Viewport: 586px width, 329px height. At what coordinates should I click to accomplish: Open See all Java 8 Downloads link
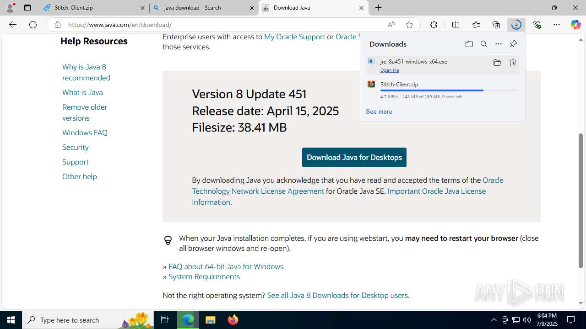(x=338, y=295)
